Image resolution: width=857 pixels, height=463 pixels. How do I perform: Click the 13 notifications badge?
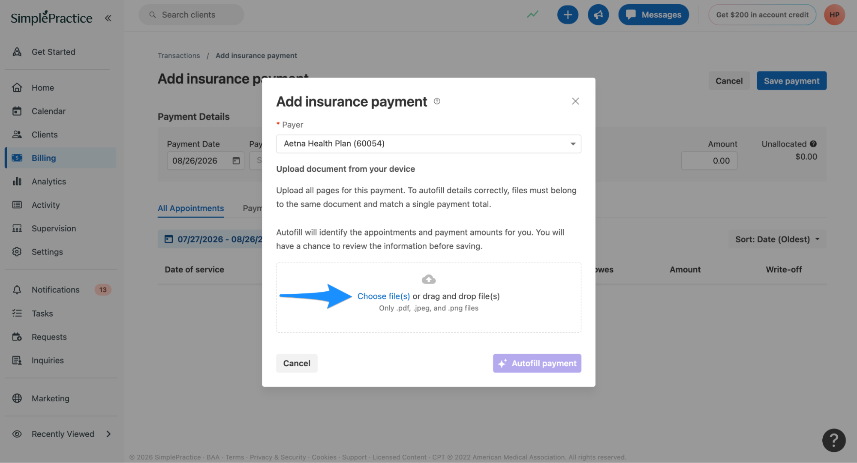(103, 290)
